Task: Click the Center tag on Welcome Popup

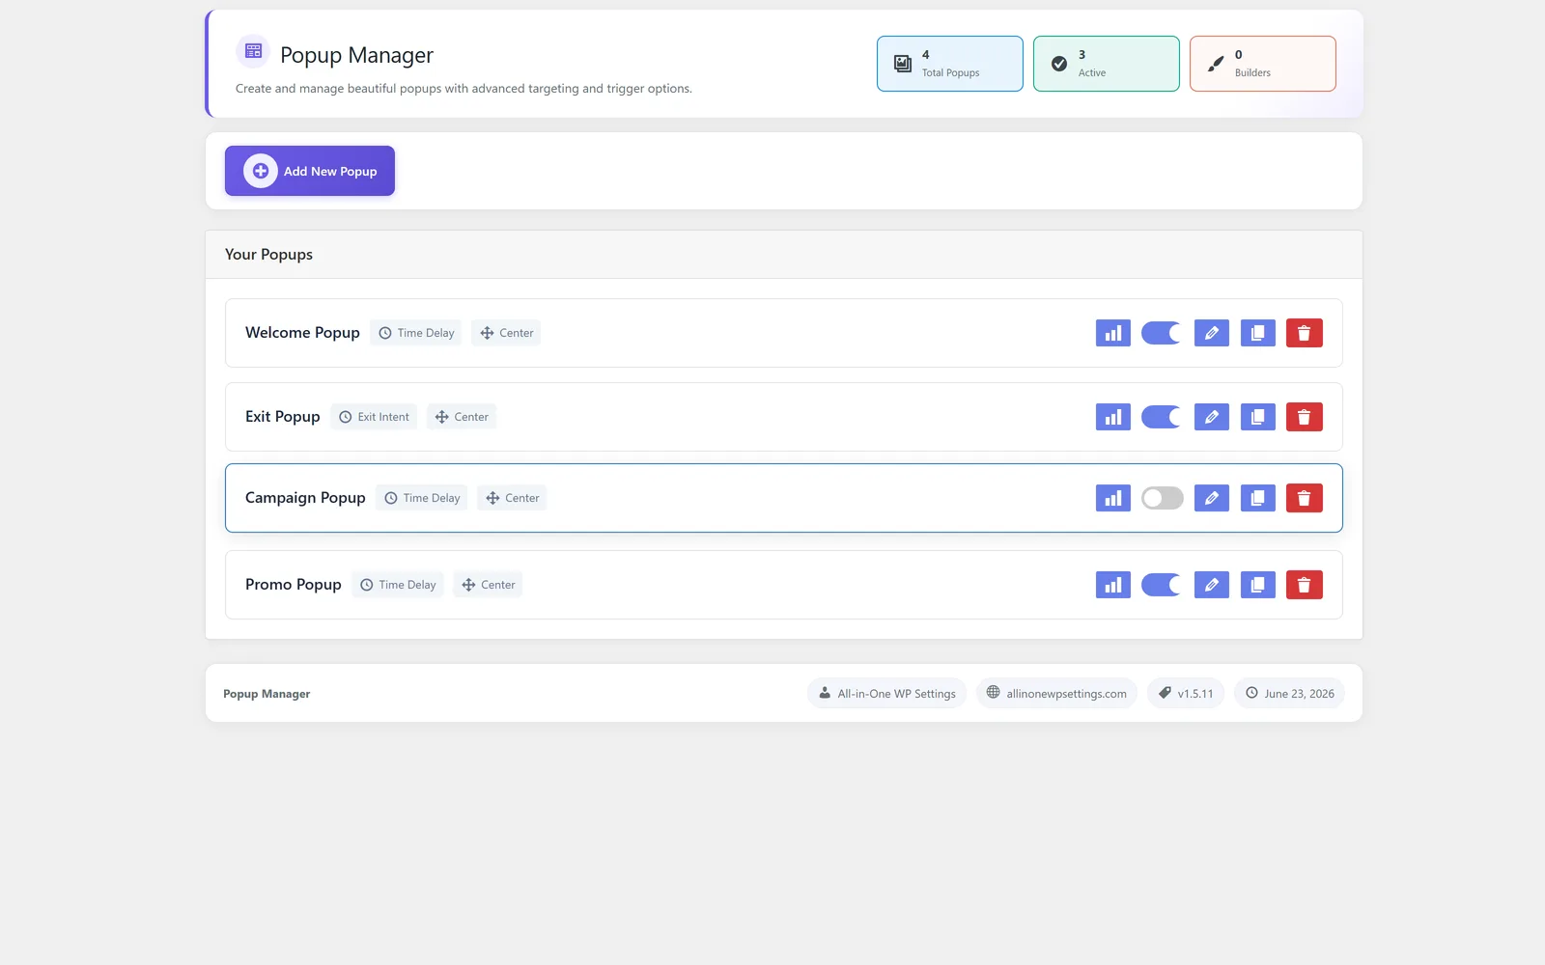Action: click(x=506, y=333)
